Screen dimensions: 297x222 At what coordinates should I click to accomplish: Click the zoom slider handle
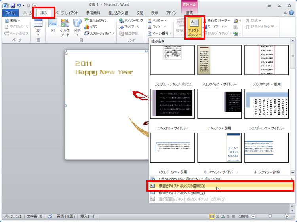270,216
